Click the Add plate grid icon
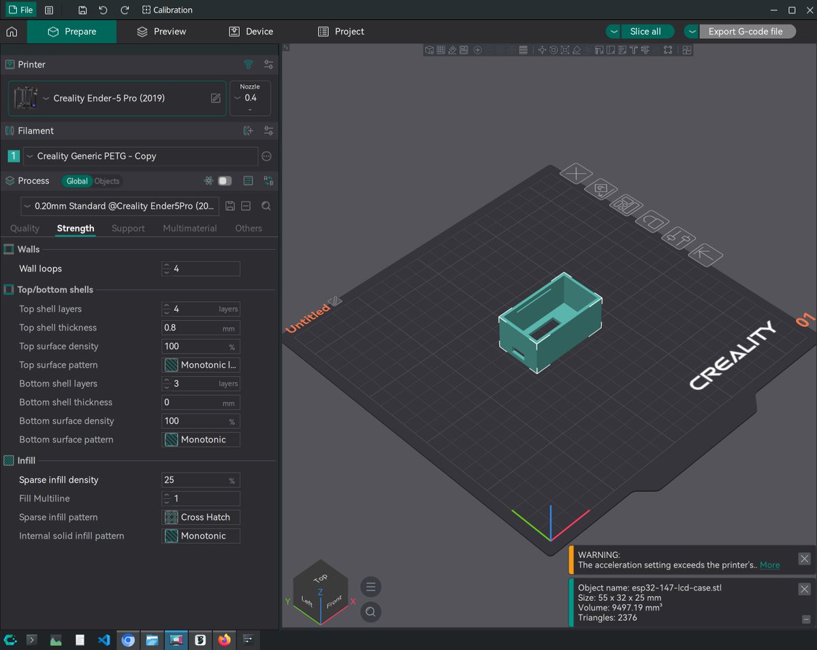Image resolution: width=817 pixels, height=650 pixels. tap(440, 50)
